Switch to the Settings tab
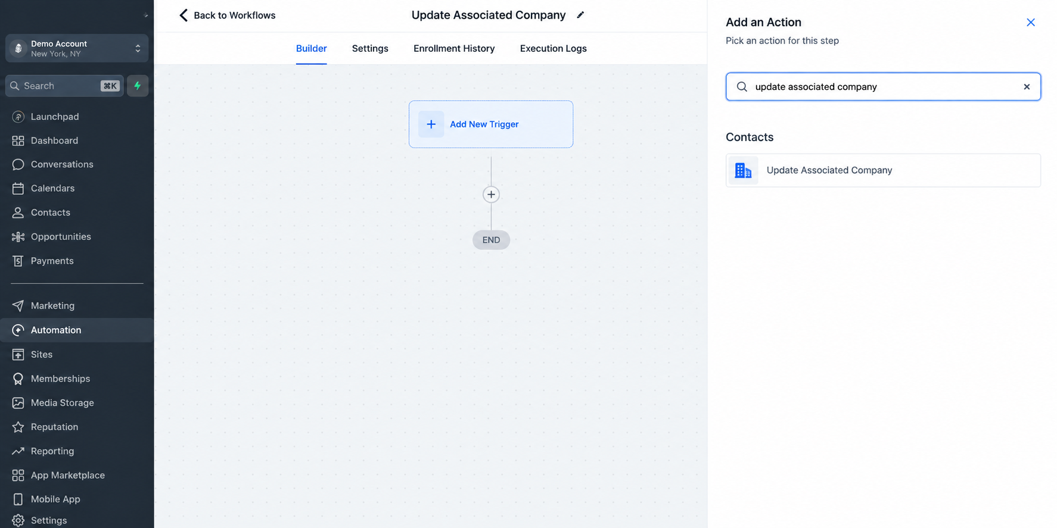 (370, 48)
